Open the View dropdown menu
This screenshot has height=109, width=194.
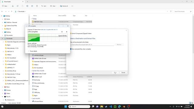(53, 6)
